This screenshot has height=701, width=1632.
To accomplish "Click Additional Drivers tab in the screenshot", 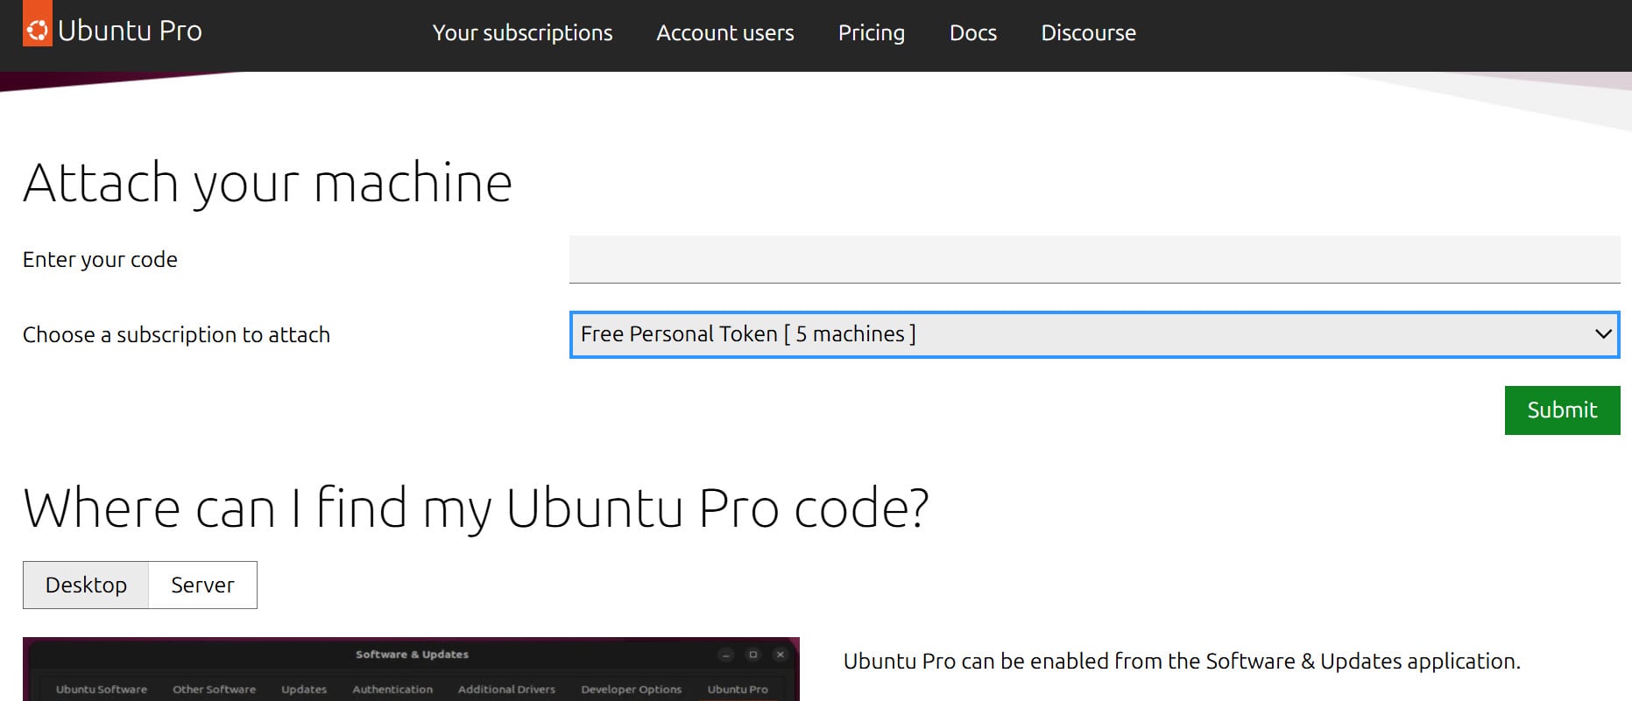I will click(506, 690).
